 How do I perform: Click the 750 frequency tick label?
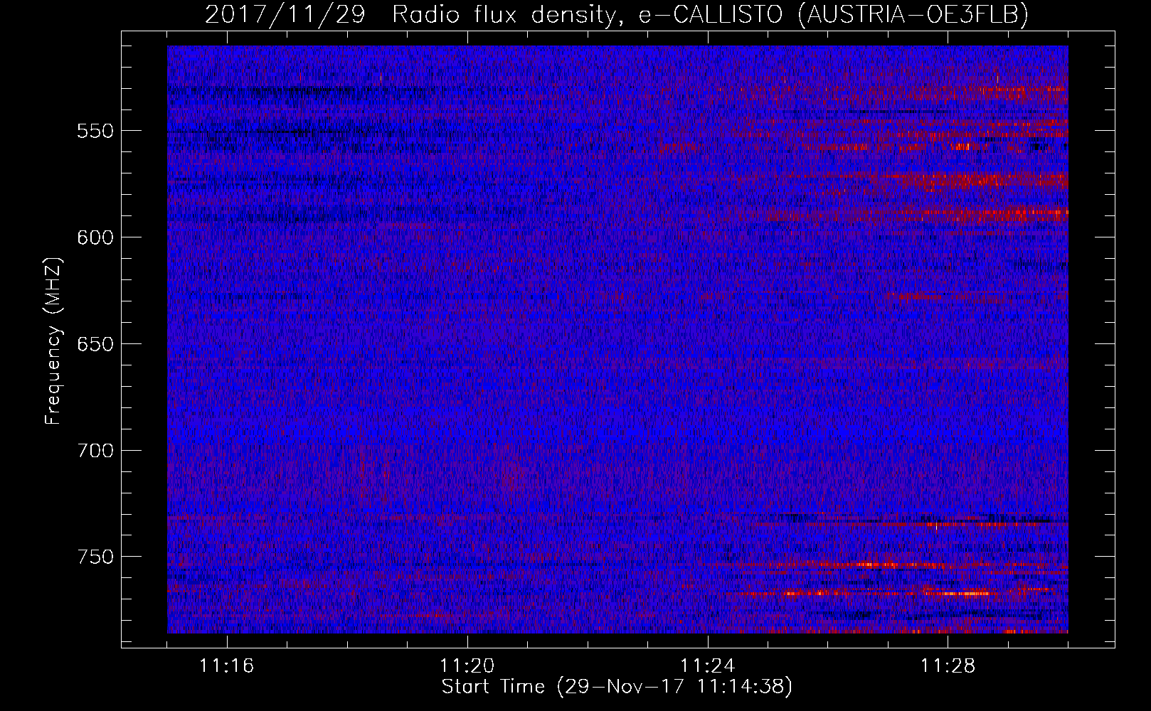coord(95,557)
